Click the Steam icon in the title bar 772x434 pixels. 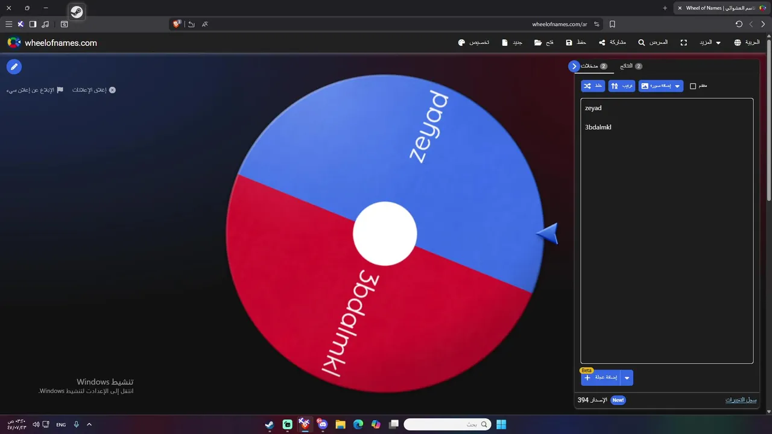coord(77,11)
